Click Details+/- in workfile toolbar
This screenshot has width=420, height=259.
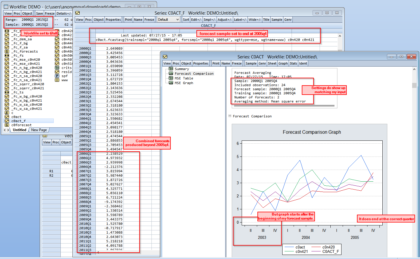(x=64, y=13)
